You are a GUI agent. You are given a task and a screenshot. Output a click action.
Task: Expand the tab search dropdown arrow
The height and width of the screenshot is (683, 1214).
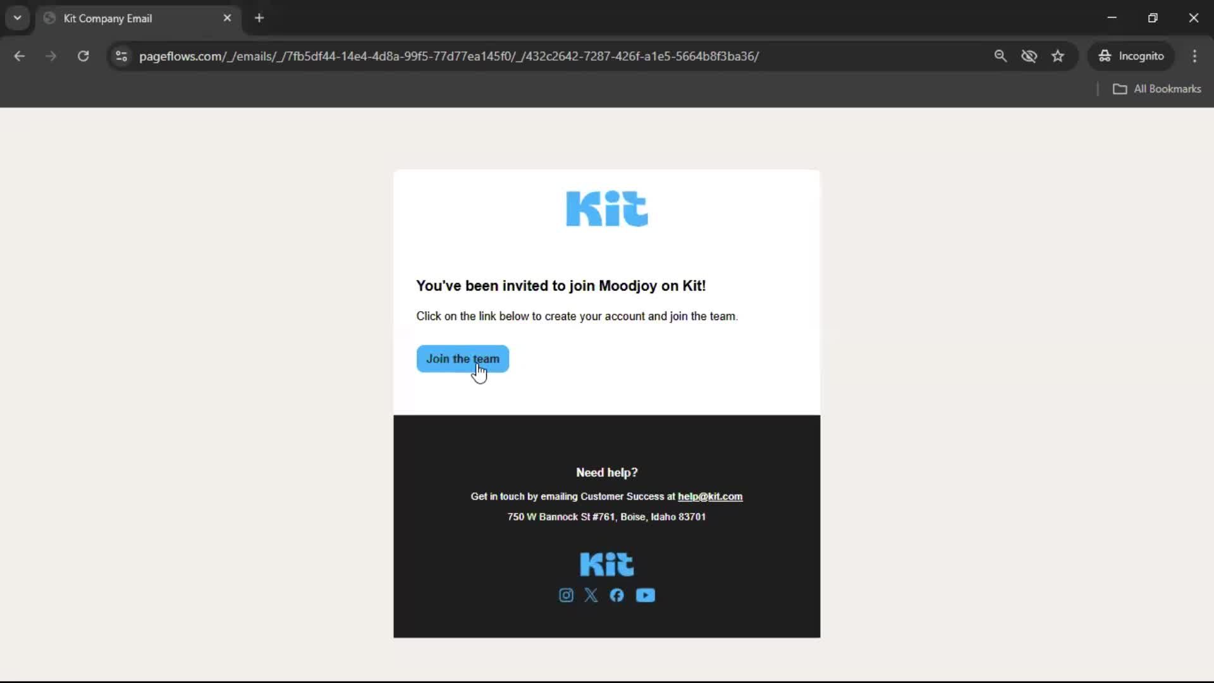pyautogui.click(x=17, y=18)
